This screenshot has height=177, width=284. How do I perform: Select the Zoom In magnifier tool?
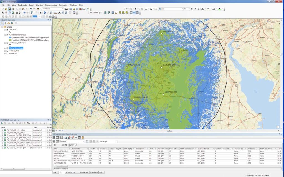3,13
